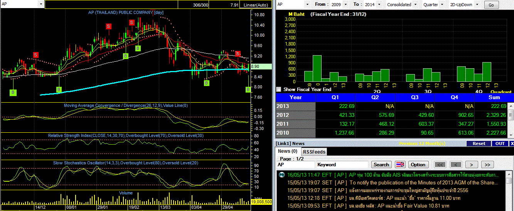Screen dimensions: 514x211
Task: Select the Q2 column header
Action: pyautogui.click(x=375, y=97)
